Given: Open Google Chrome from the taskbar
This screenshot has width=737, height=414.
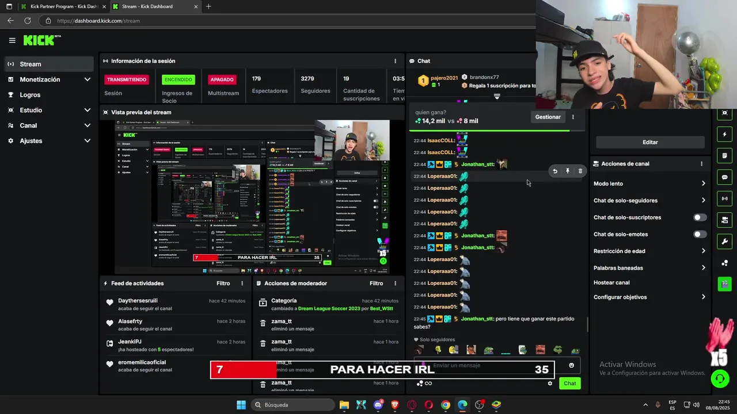Looking at the screenshot, I should [445, 405].
